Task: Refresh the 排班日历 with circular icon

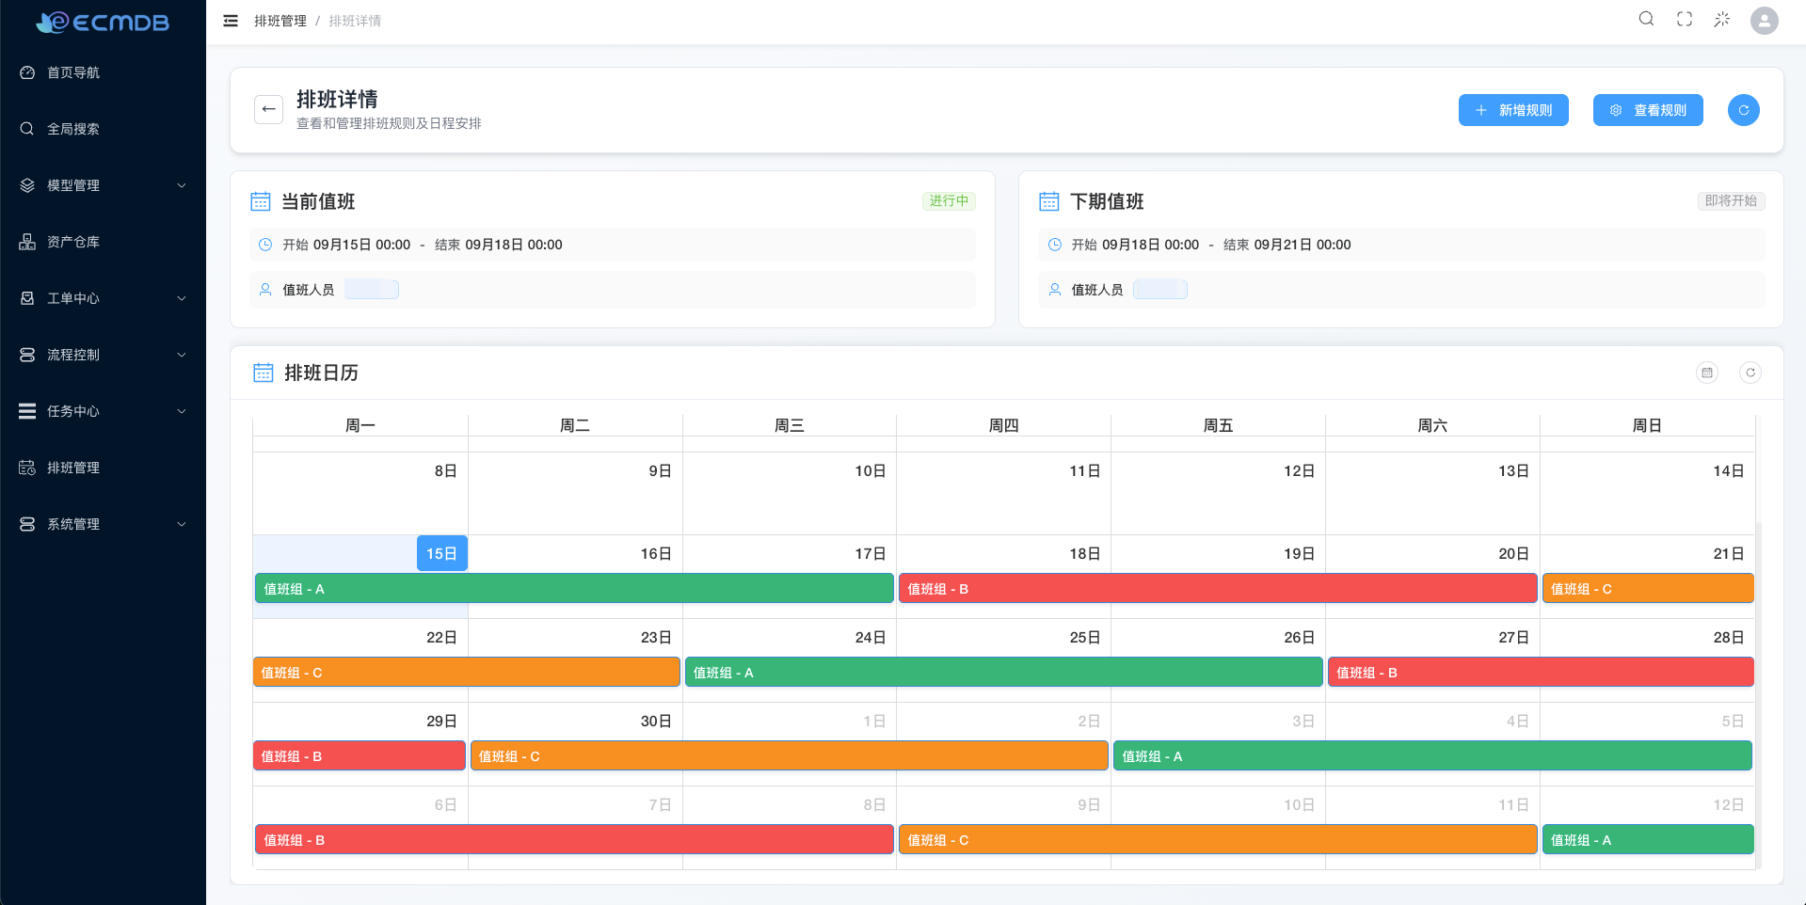Action: (x=1750, y=373)
